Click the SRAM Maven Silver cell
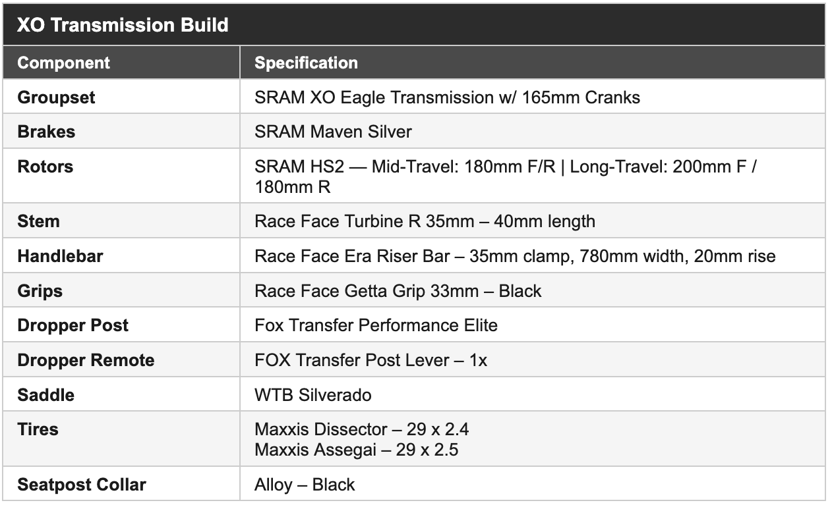The height and width of the screenshot is (507, 832). pyautogui.click(x=333, y=132)
